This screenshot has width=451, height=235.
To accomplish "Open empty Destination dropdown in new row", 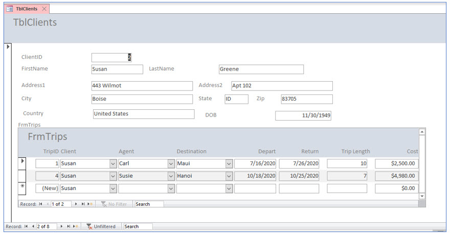I will 229,189.
